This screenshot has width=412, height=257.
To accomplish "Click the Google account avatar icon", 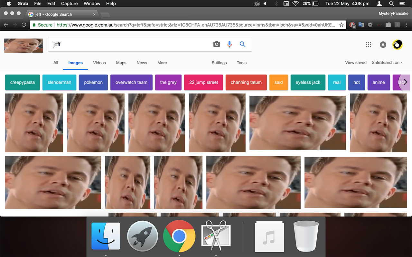I will pyautogui.click(x=397, y=45).
